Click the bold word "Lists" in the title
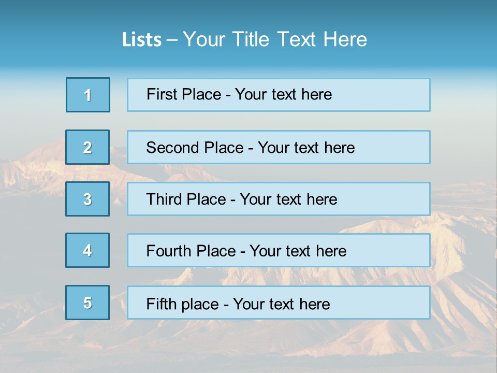This screenshot has width=497, height=373. pos(142,40)
